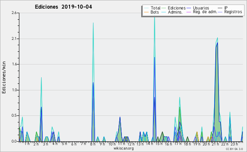Click the IP legend label
This screenshot has height=152, width=247.
click(226, 8)
